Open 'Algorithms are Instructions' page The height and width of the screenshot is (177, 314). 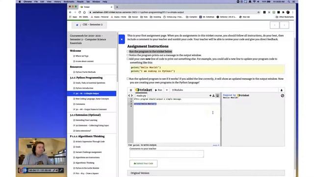[x=87, y=157]
